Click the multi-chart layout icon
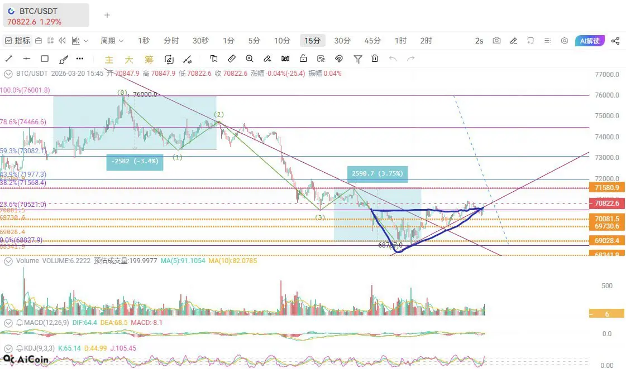Image resolution: width=626 pixels, height=369 pixels. pos(50,41)
